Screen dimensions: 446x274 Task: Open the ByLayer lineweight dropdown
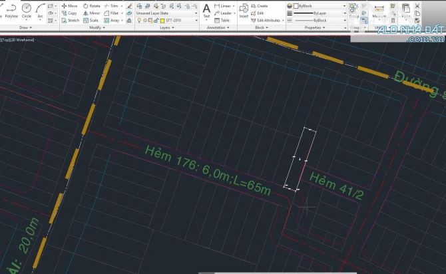click(318, 13)
